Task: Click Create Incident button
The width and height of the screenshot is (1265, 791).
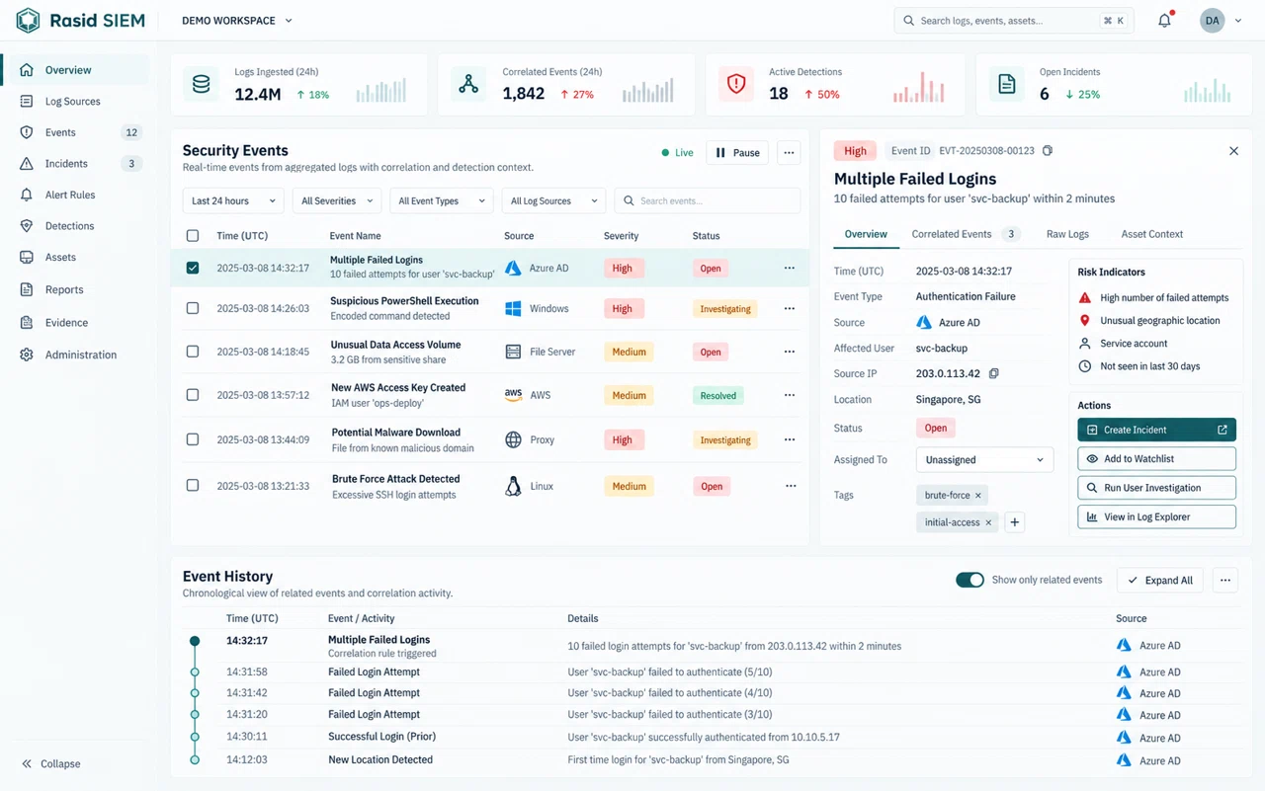Action: [x=1156, y=430]
